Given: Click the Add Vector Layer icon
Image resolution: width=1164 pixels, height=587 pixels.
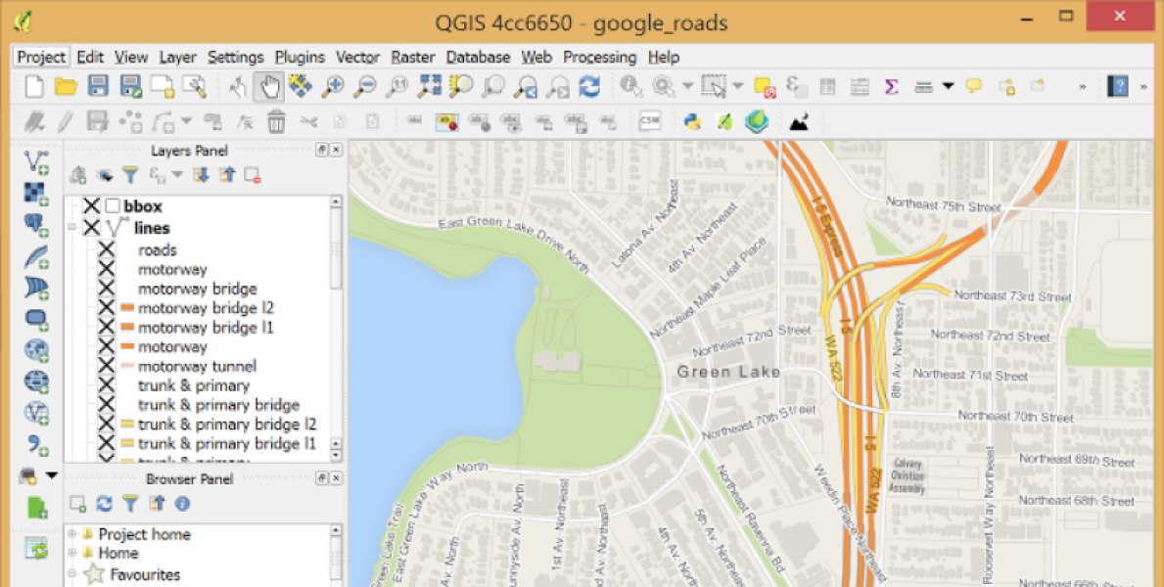Looking at the screenshot, I should coord(37,161).
